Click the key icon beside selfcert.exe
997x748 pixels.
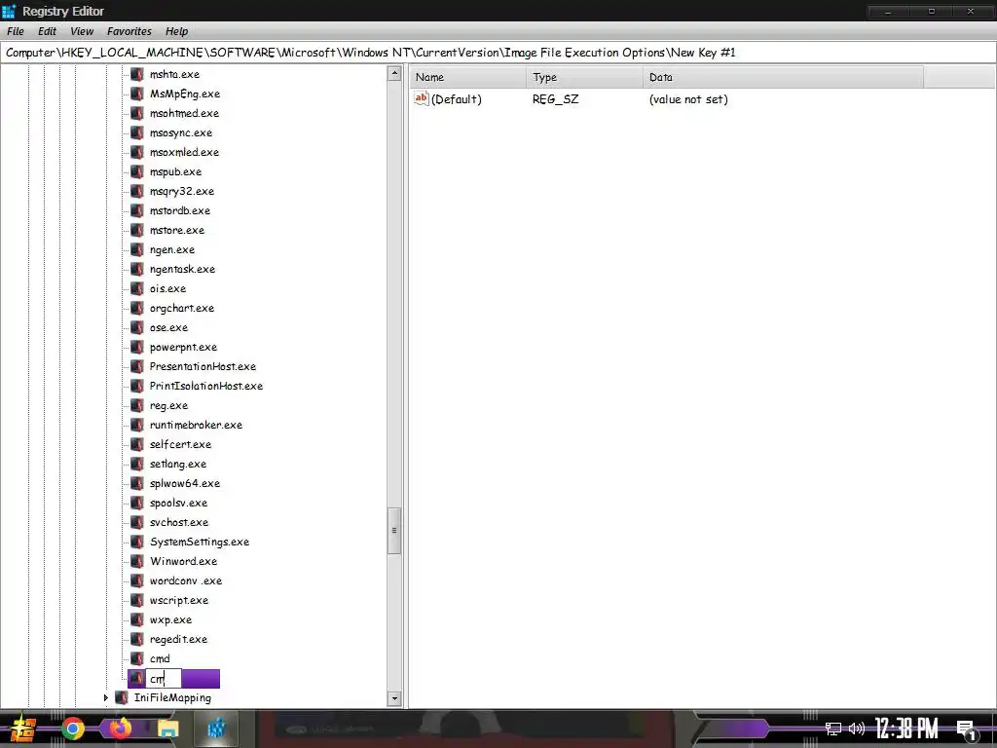tap(136, 444)
